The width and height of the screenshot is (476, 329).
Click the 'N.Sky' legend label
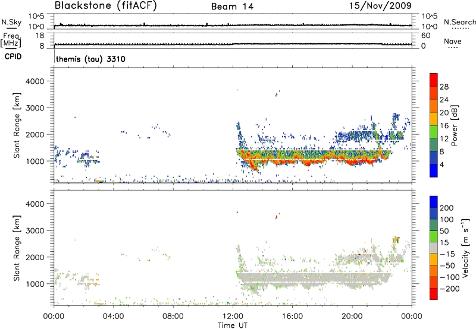coord(11,22)
